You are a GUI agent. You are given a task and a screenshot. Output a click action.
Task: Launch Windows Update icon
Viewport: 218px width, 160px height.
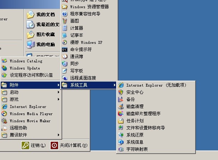point(4,68)
